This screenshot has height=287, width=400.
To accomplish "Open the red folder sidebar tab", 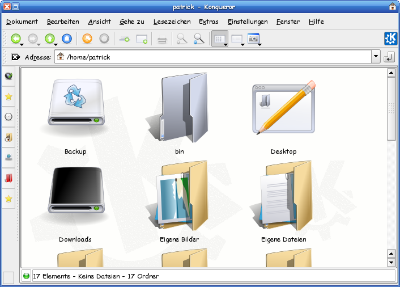I will pyautogui.click(x=8, y=178).
